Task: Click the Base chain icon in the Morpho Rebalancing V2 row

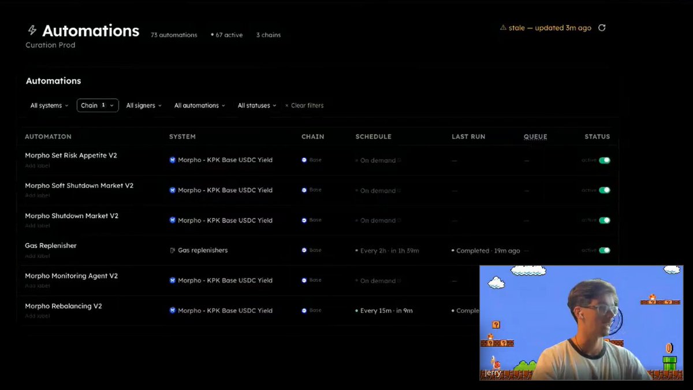Action: (x=304, y=310)
